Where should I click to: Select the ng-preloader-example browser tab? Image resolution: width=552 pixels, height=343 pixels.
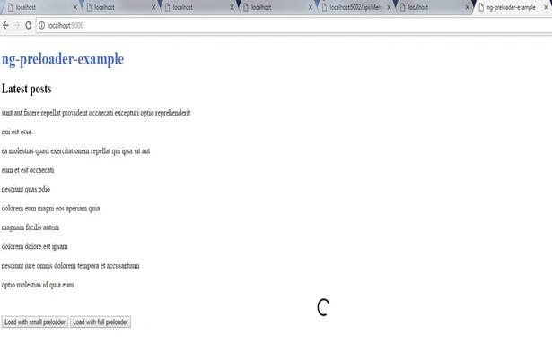coord(512,7)
